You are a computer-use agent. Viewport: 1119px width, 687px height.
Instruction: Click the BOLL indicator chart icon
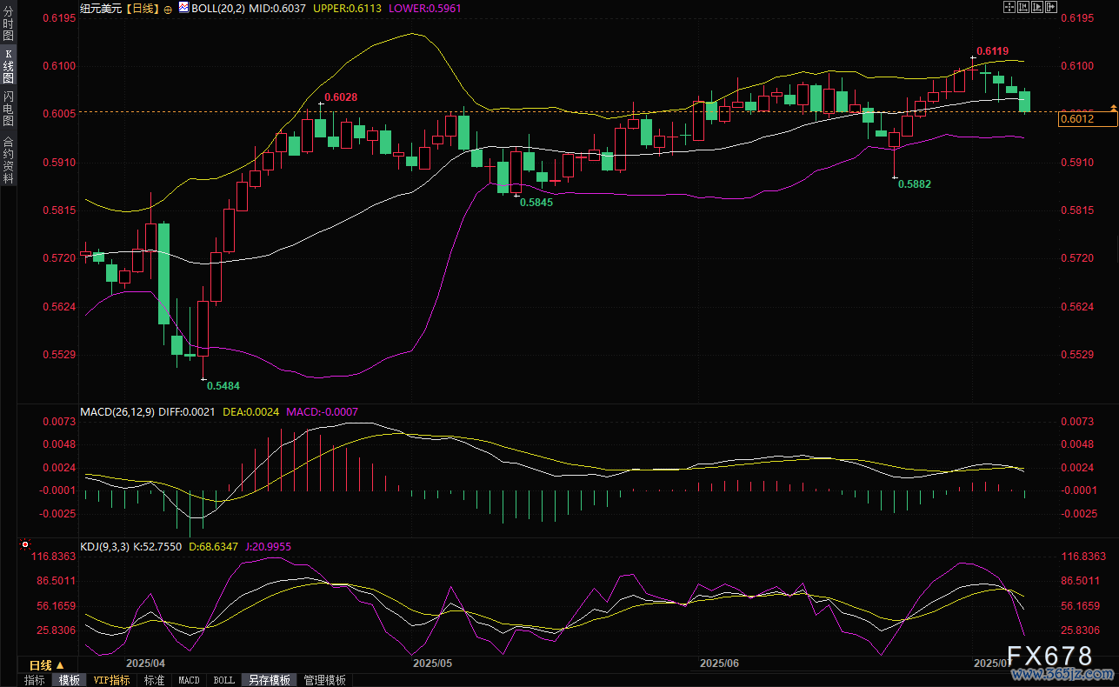point(183,7)
